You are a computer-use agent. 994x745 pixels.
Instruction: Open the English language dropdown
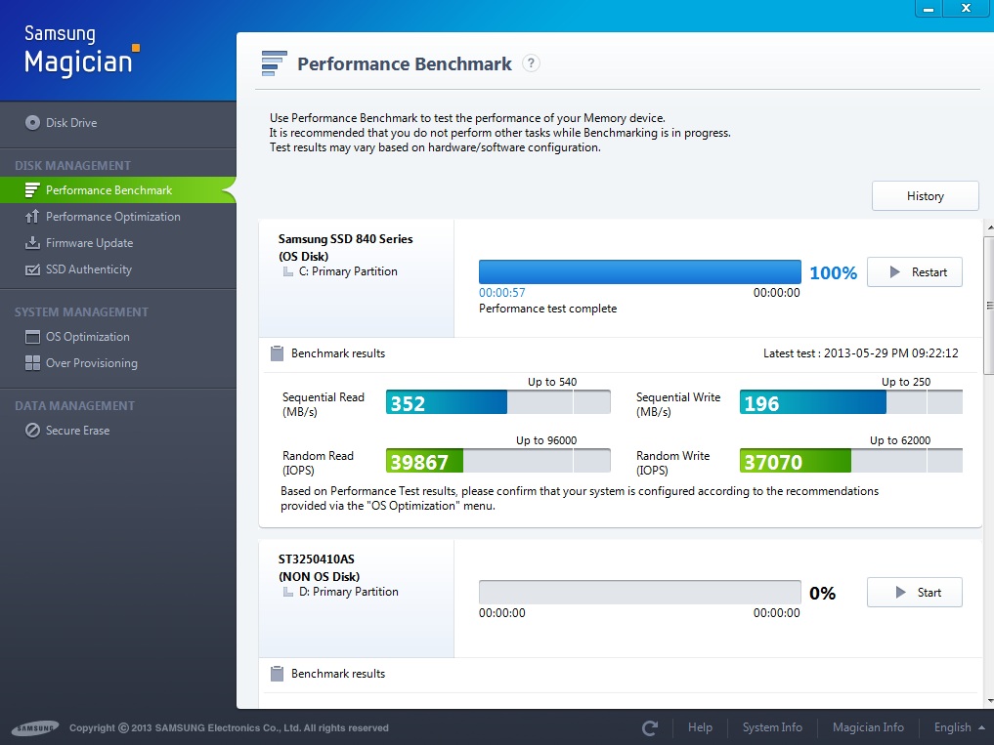(959, 727)
